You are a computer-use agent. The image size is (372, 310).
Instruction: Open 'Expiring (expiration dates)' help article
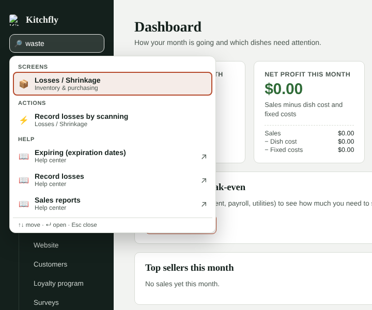coord(113,156)
